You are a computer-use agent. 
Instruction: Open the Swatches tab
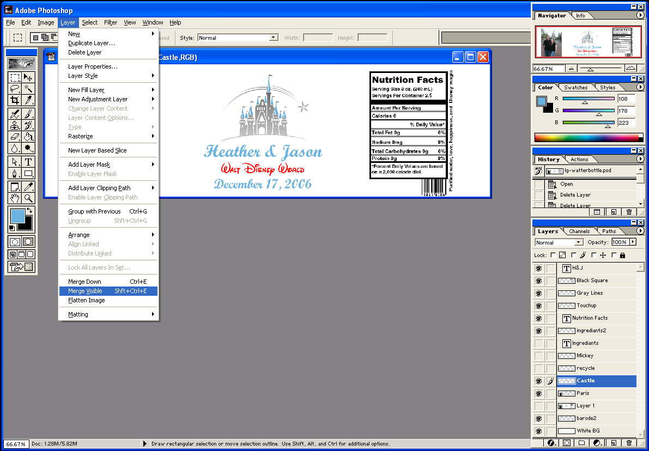click(x=575, y=87)
